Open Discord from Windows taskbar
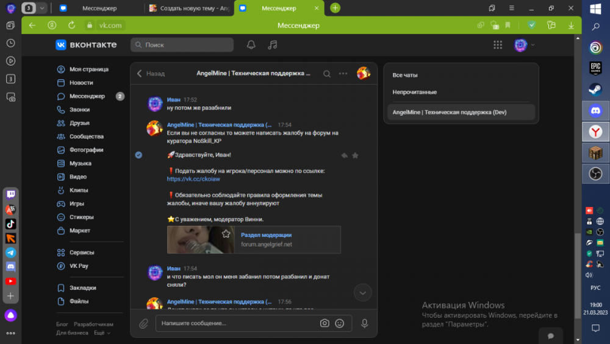610x344 pixels. point(595,111)
